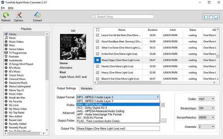Uncheck the Sharp Edges song checkbox
The height and width of the screenshot is (139, 223).
97,60
